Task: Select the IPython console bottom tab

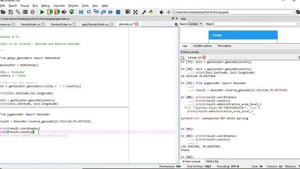Action: pyautogui.click(x=191, y=161)
